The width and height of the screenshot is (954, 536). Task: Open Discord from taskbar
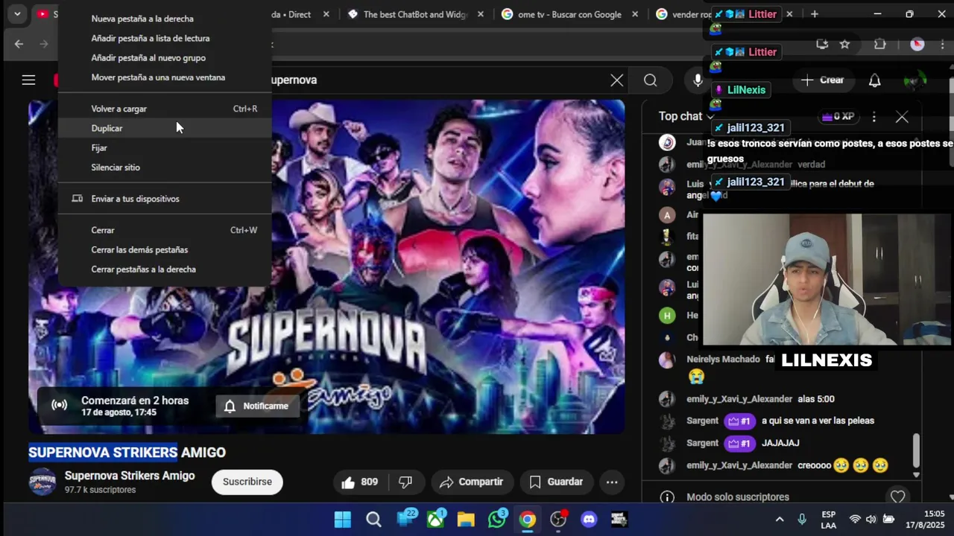[589, 520]
